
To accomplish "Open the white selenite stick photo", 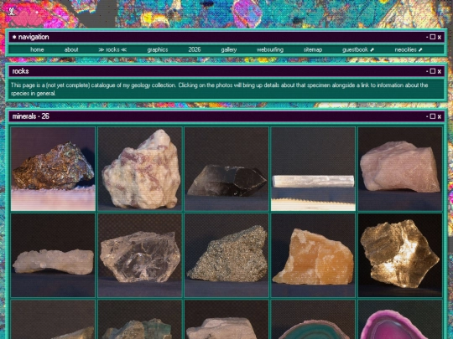I will click(x=313, y=169).
